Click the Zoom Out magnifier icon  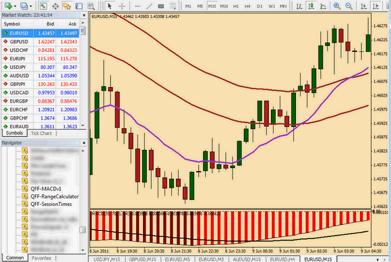tap(349, 6)
